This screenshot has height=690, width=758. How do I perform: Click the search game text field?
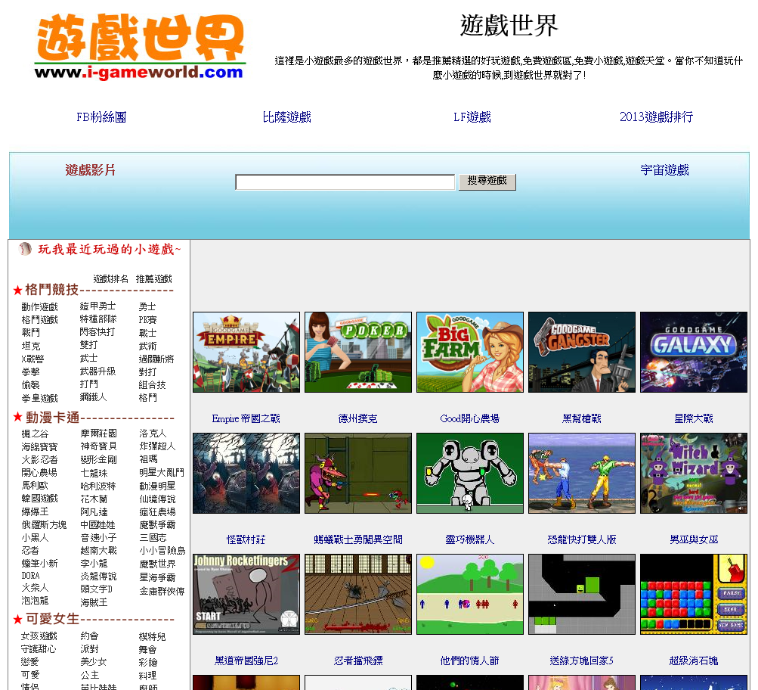tap(345, 182)
